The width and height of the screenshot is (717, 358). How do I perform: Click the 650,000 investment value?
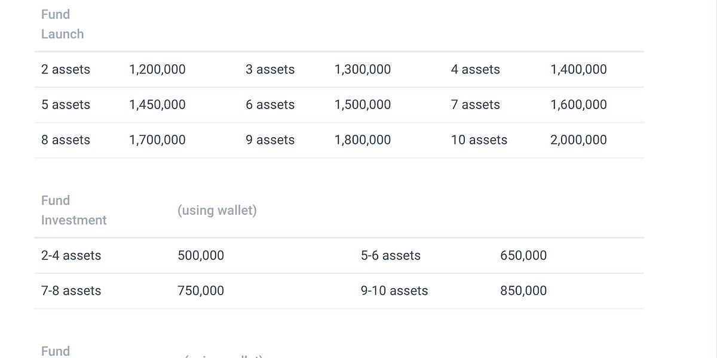point(523,255)
